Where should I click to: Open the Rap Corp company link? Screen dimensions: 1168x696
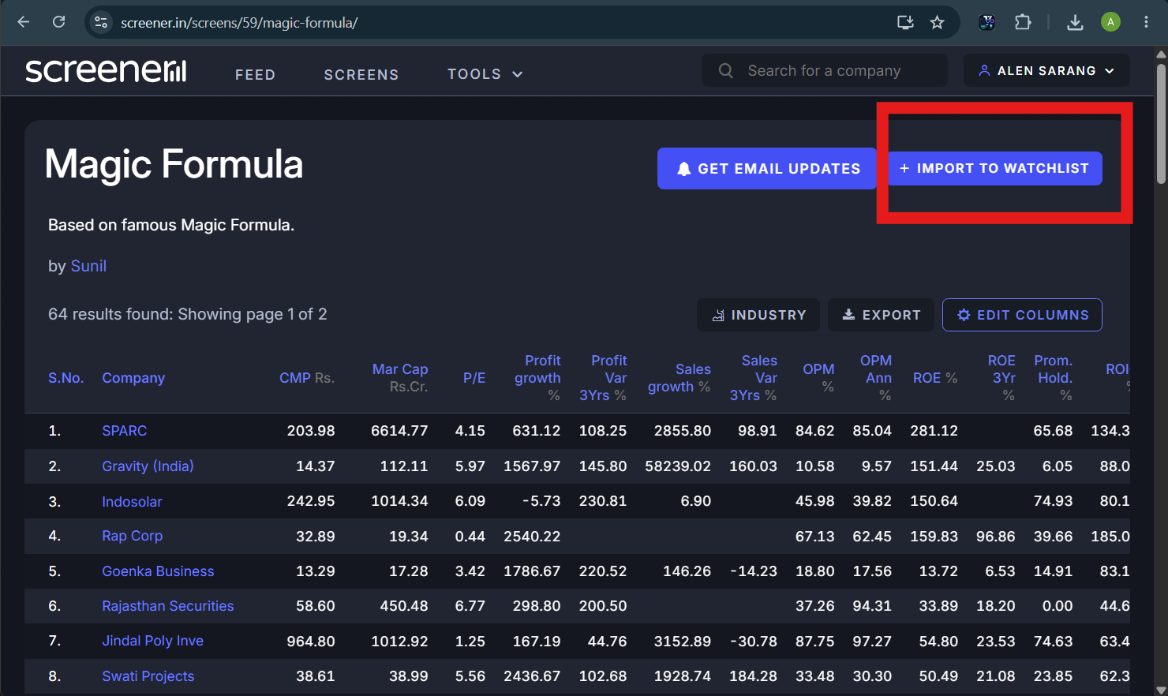click(x=133, y=536)
